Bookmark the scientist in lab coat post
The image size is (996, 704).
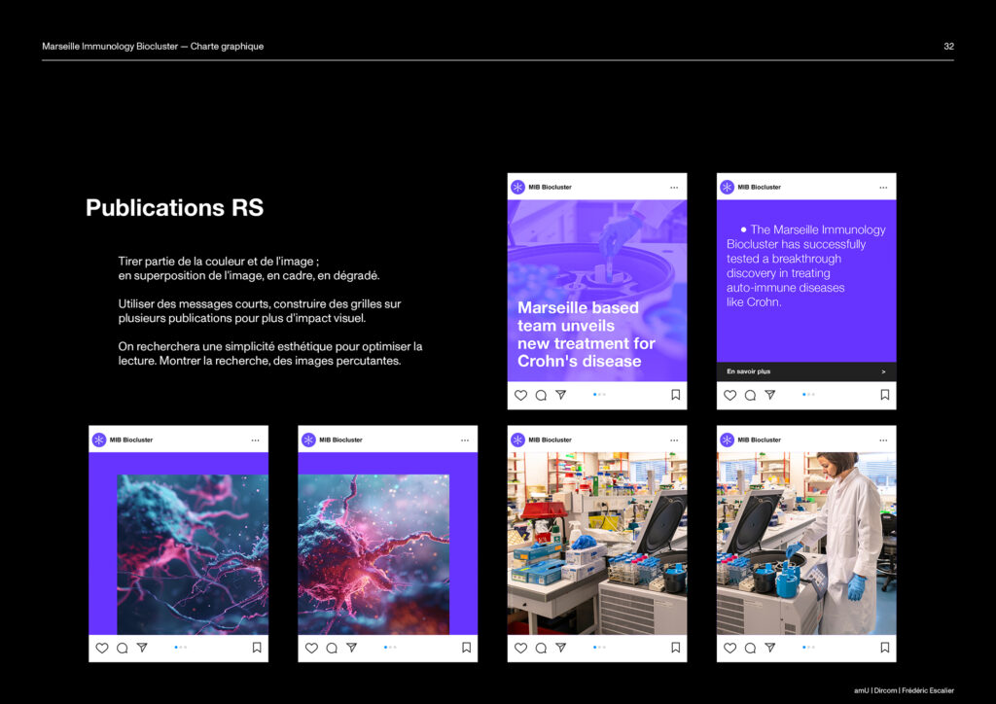[x=885, y=648]
